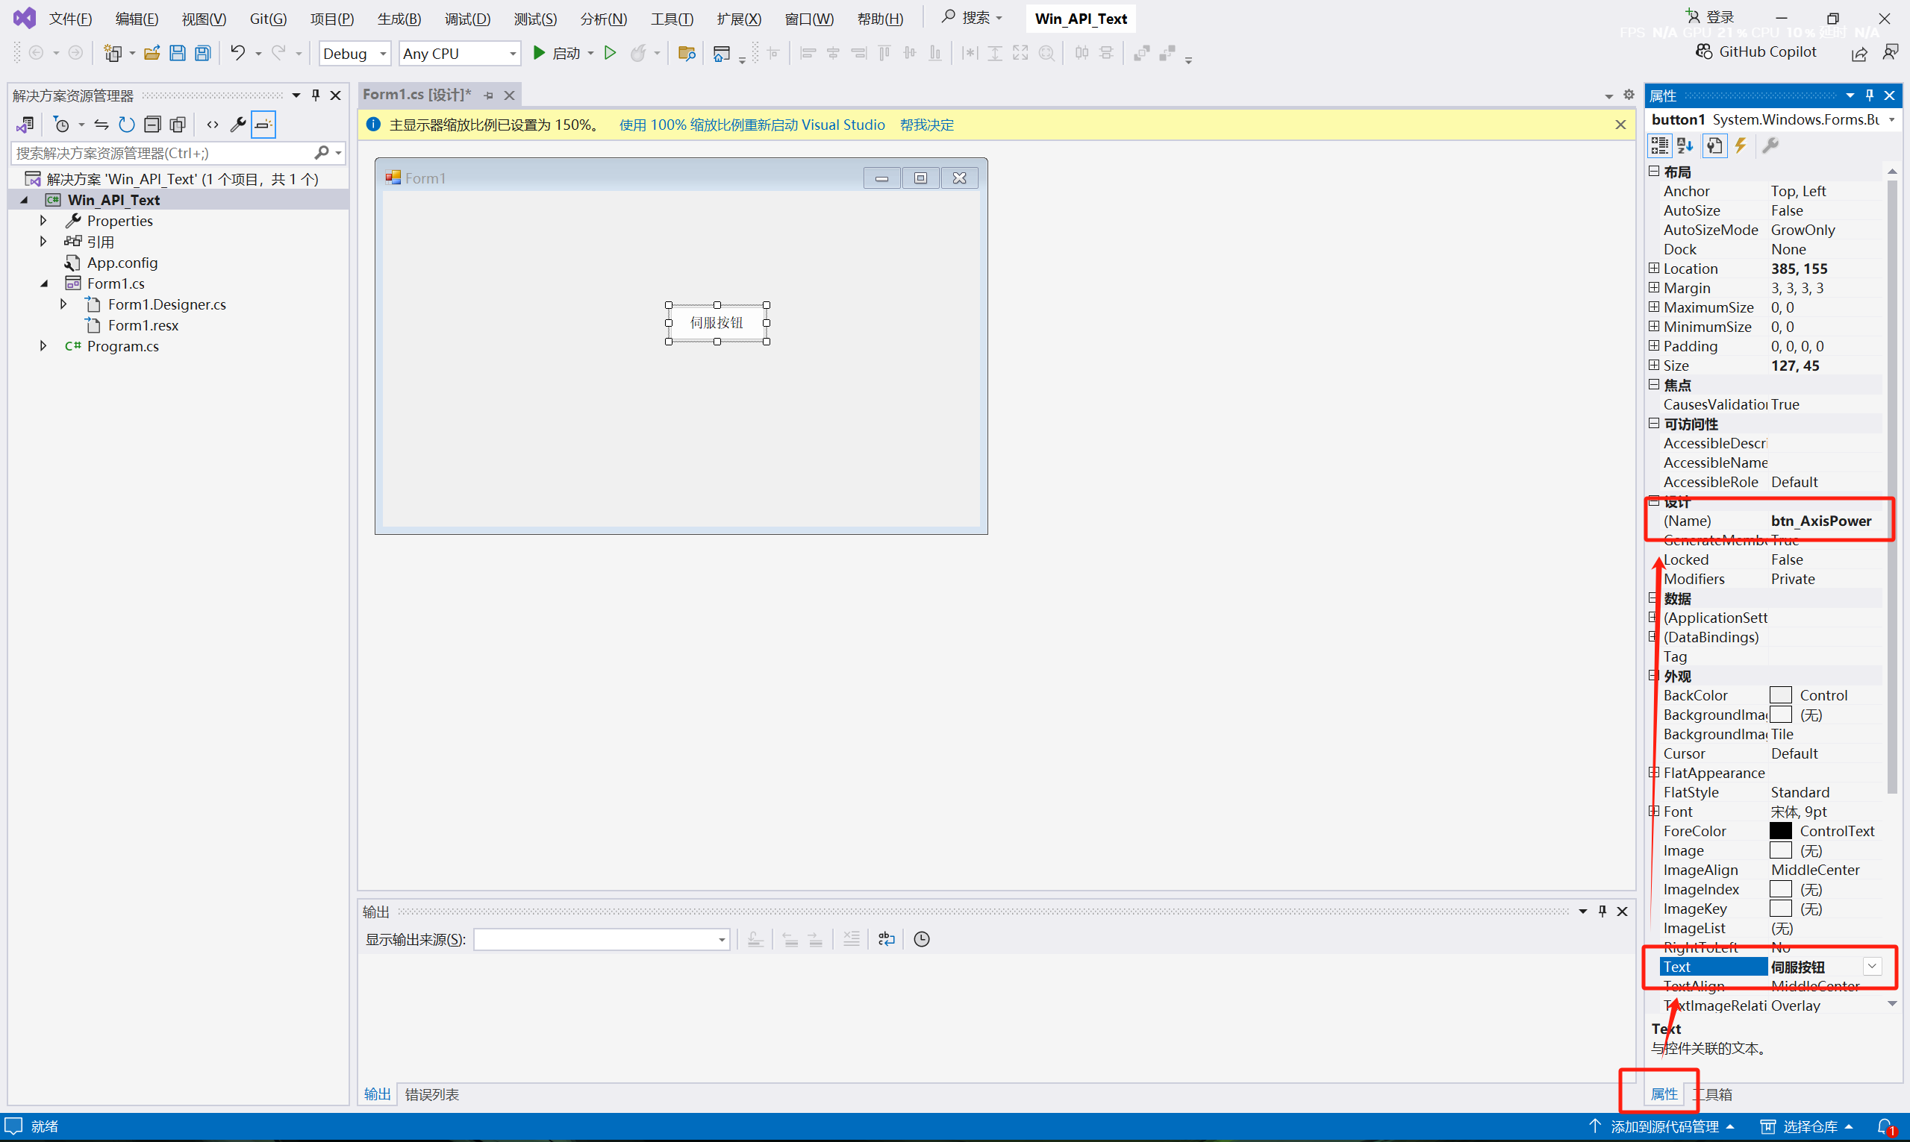Open the 工具(T) menu
Image resolution: width=1910 pixels, height=1142 pixels.
[672, 19]
